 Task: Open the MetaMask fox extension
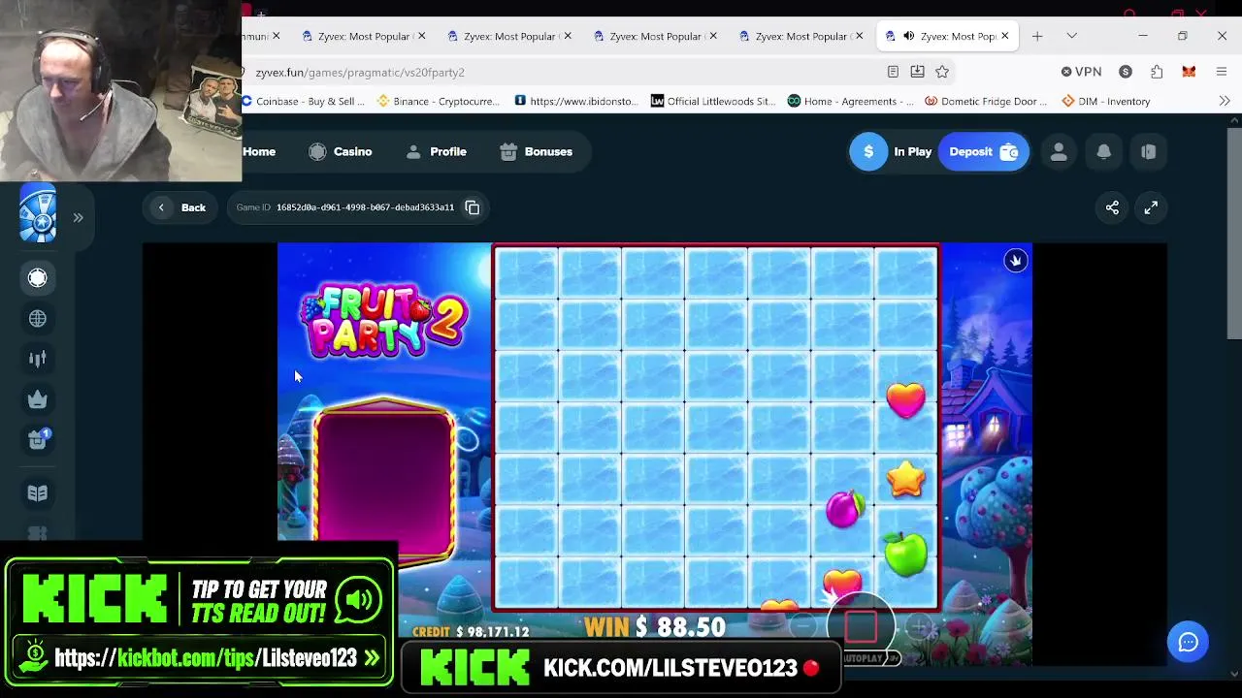(x=1189, y=72)
